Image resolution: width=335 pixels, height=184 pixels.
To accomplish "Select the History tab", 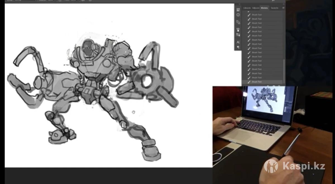I will [x=264, y=8].
